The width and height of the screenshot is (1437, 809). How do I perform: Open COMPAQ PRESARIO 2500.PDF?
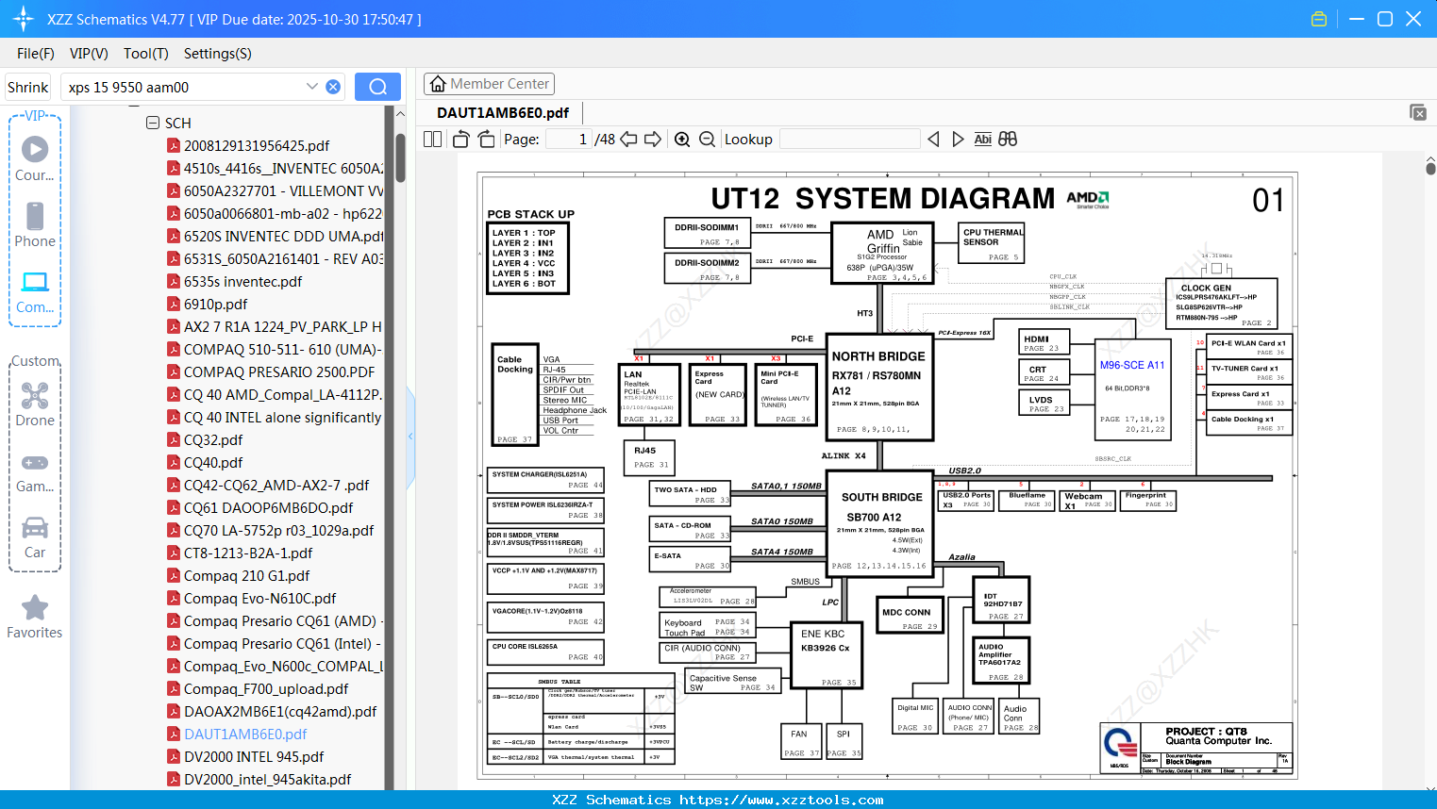pyautogui.click(x=278, y=372)
